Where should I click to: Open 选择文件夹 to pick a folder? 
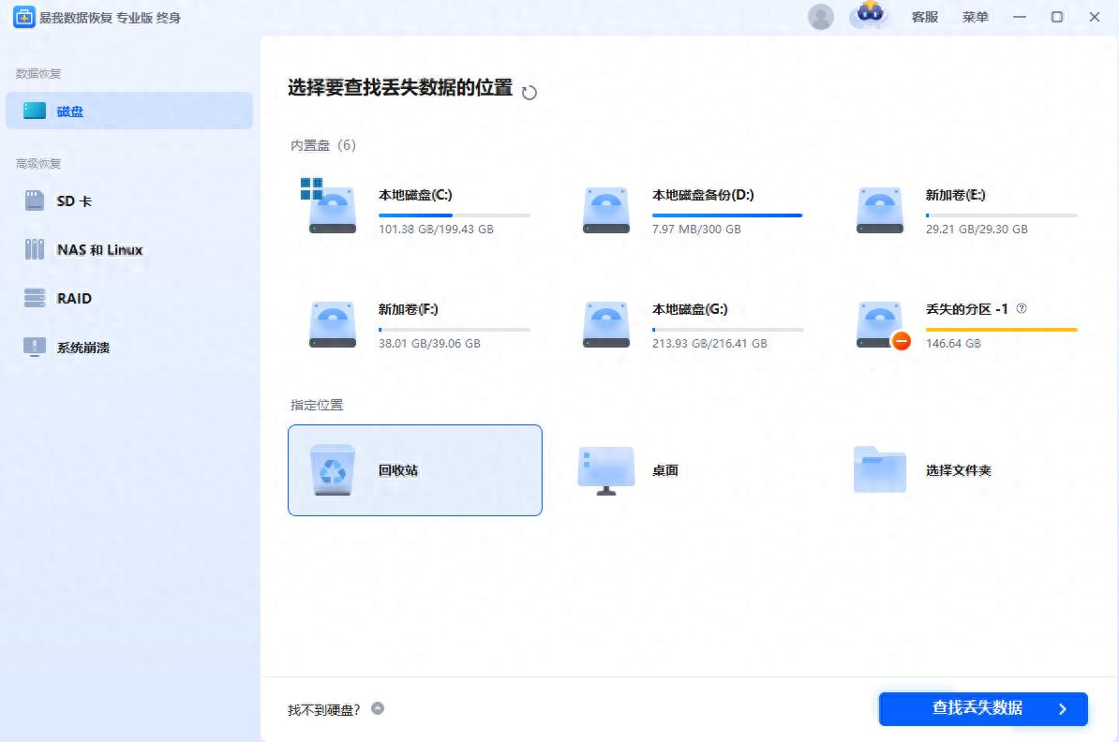coord(878,469)
